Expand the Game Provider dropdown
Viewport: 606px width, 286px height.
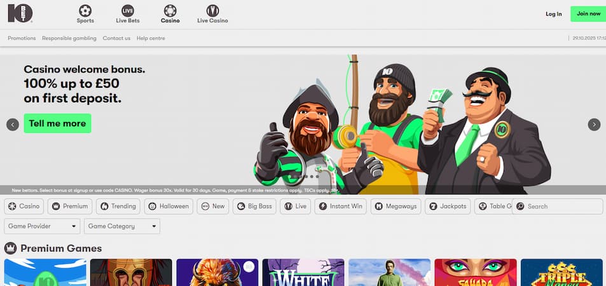click(x=42, y=226)
